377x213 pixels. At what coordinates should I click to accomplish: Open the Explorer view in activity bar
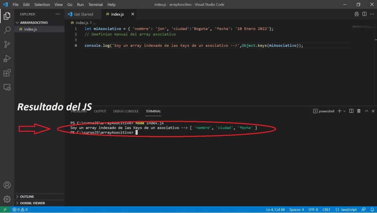point(7,16)
